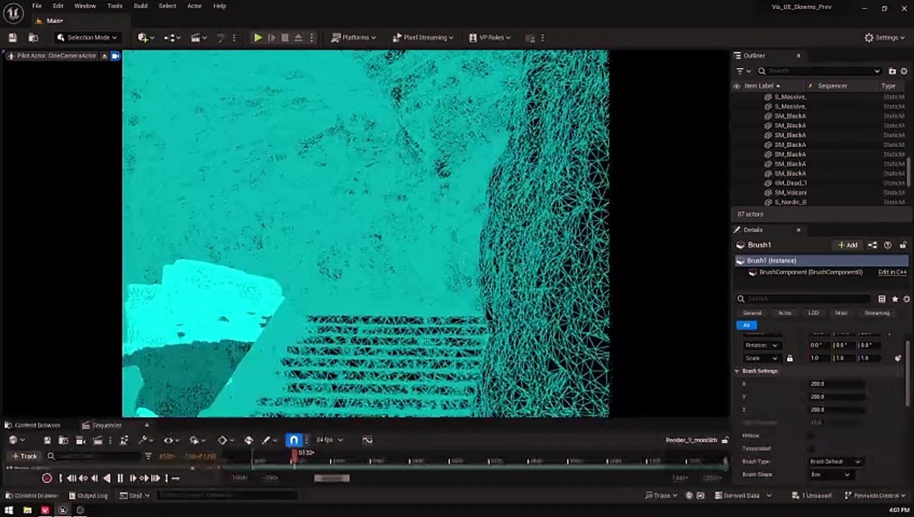This screenshot has width=914, height=517.
Task: Open the Platforms dropdown
Action: 352,37
